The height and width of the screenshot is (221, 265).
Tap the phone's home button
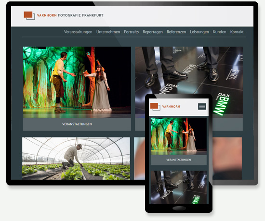coord(179,208)
